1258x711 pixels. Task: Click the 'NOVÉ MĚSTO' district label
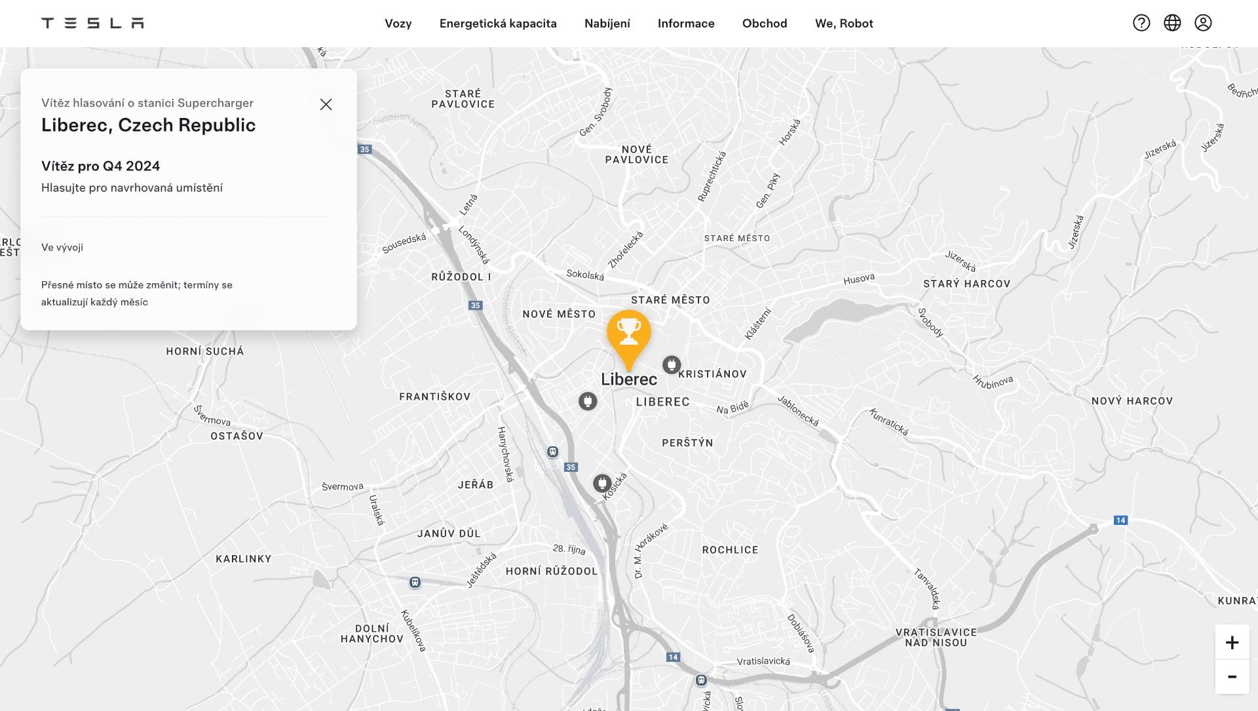559,315
